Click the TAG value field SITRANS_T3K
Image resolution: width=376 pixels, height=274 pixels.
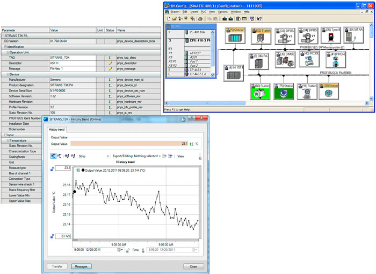73,58
